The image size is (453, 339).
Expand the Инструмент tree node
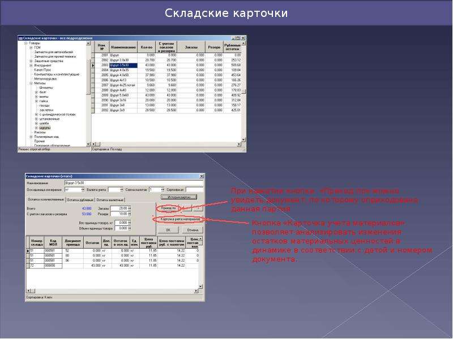[x=31, y=66]
